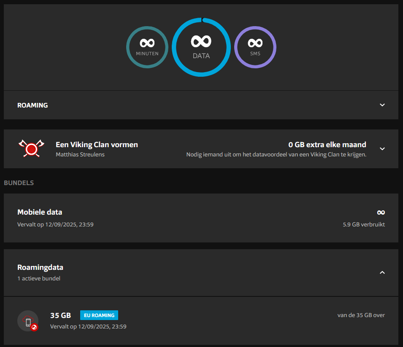The image size is (403, 347).
Task: Collapse the Roamingdata section chevron
Action: pos(382,273)
